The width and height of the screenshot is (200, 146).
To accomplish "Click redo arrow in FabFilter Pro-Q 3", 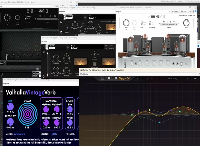I will (x=141, y=78).
